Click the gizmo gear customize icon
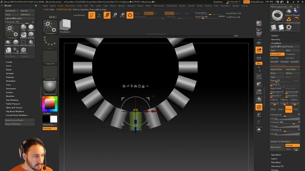The width and height of the screenshot is (305, 171). (x=124, y=86)
